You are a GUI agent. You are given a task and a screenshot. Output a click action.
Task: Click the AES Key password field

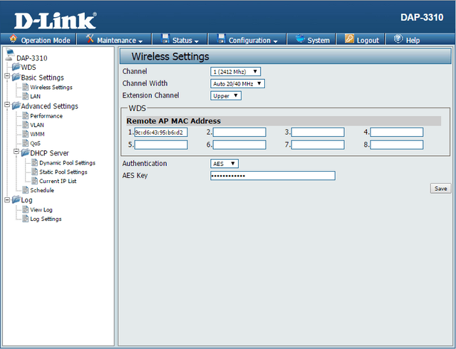click(x=273, y=176)
